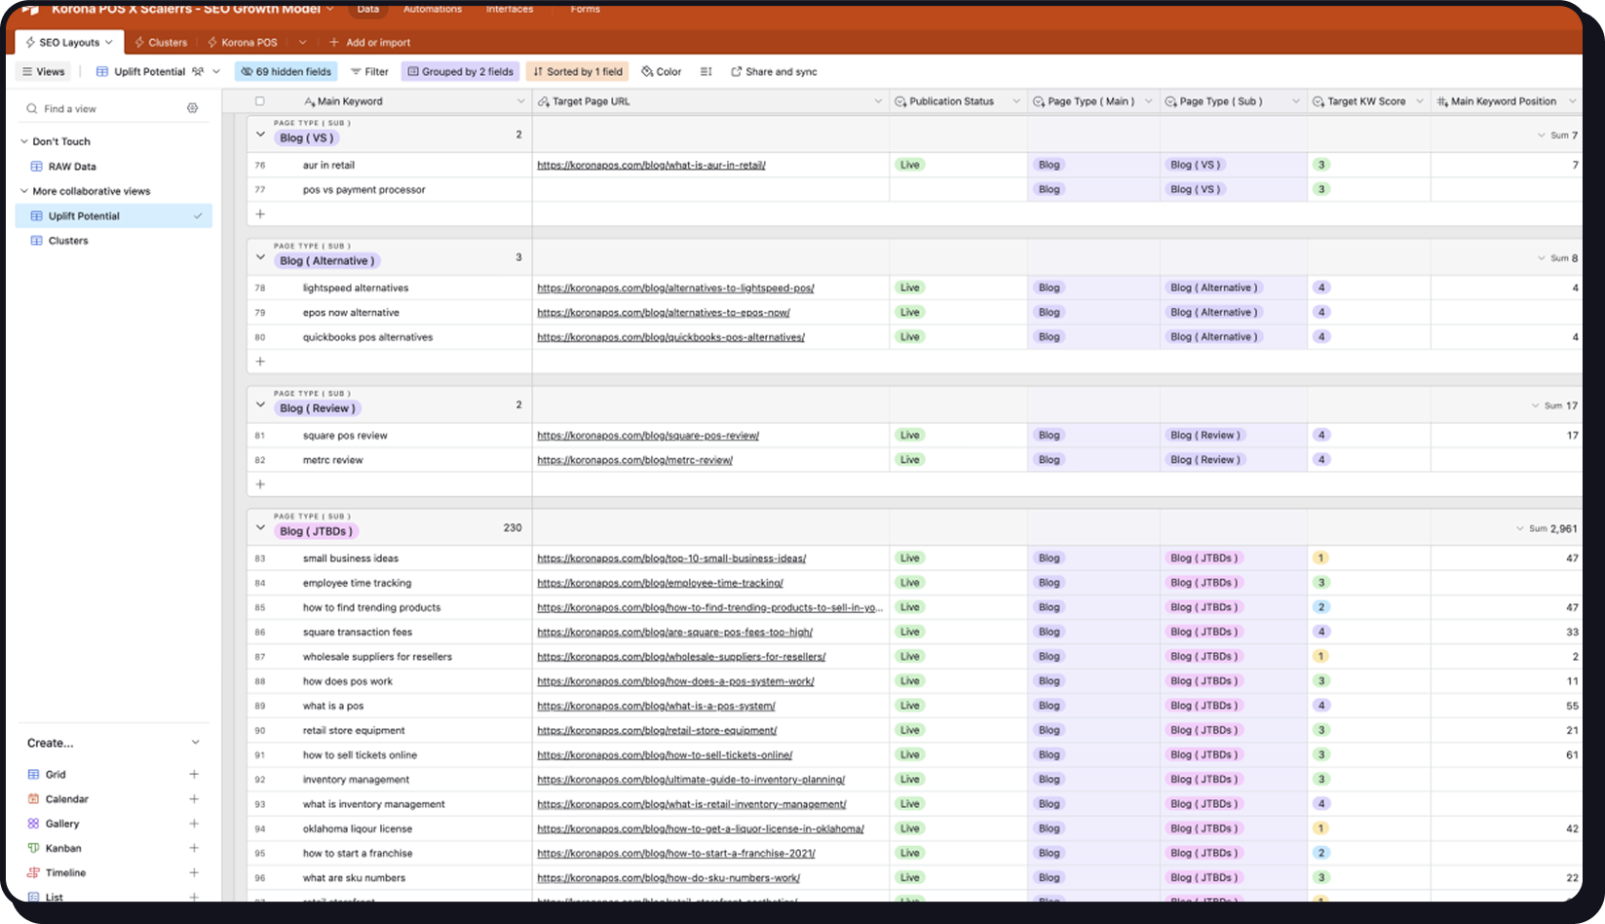Collapse the Blog ( Review ) group
The image size is (1605, 924).
tap(260, 404)
